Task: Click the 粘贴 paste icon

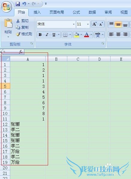Action: (x=8, y=23)
